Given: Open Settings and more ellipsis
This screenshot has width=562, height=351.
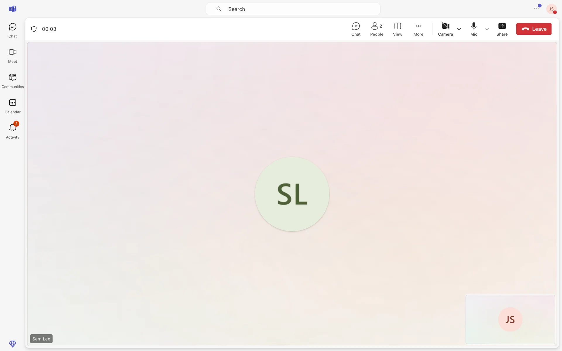Looking at the screenshot, I should [x=536, y=9].
